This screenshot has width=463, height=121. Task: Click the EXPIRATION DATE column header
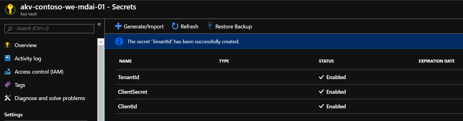click(436, 61)
